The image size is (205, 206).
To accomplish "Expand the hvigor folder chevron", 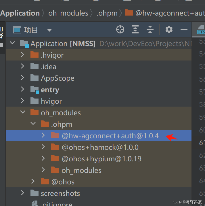I will 22,101.
